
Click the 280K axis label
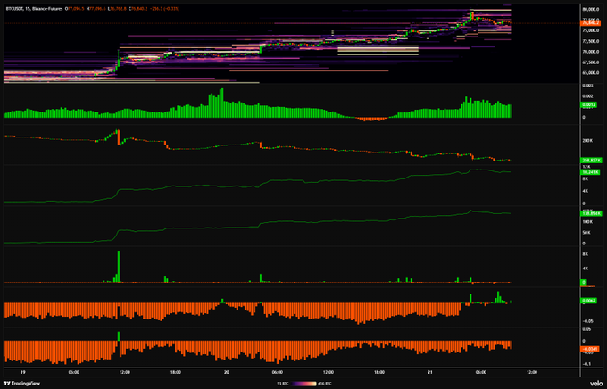click(587, 140)
